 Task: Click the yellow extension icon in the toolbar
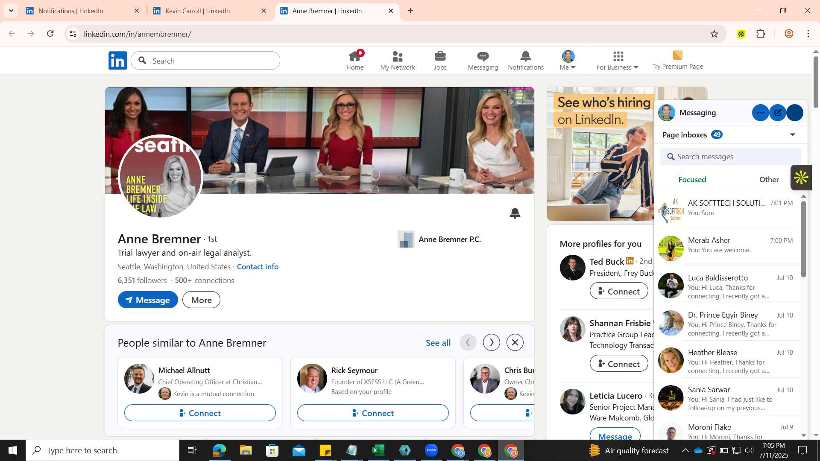coord(741,34)
